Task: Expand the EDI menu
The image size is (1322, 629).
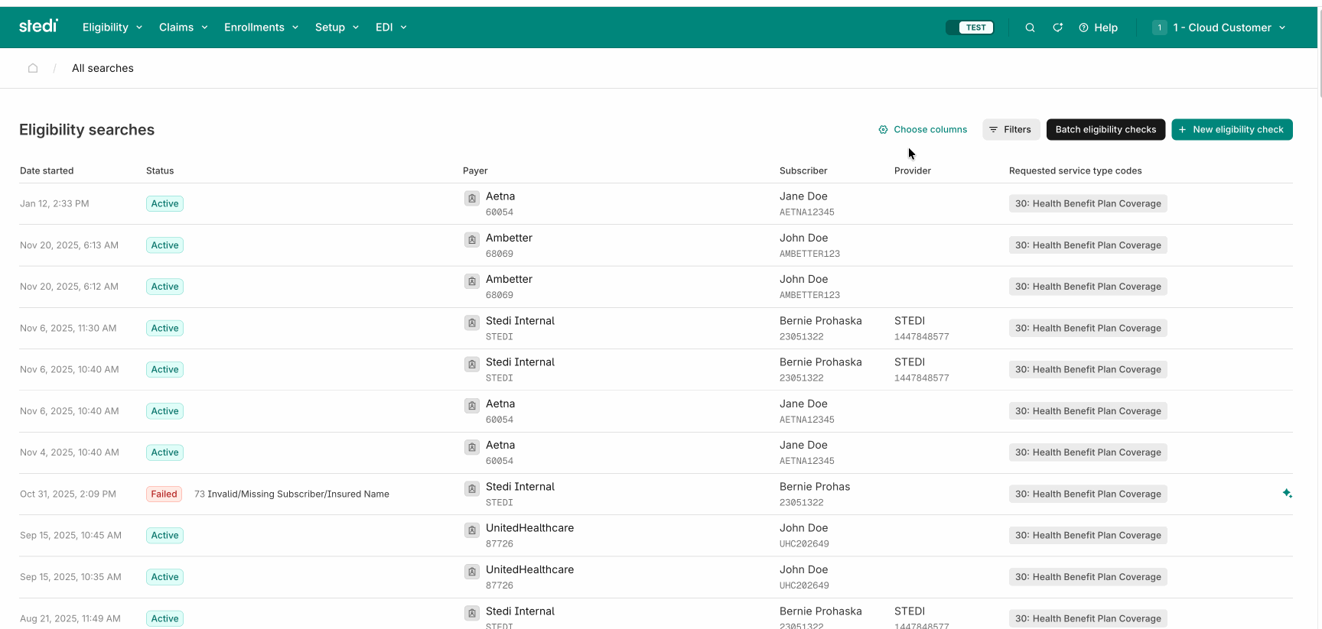Action: point(391,28)
